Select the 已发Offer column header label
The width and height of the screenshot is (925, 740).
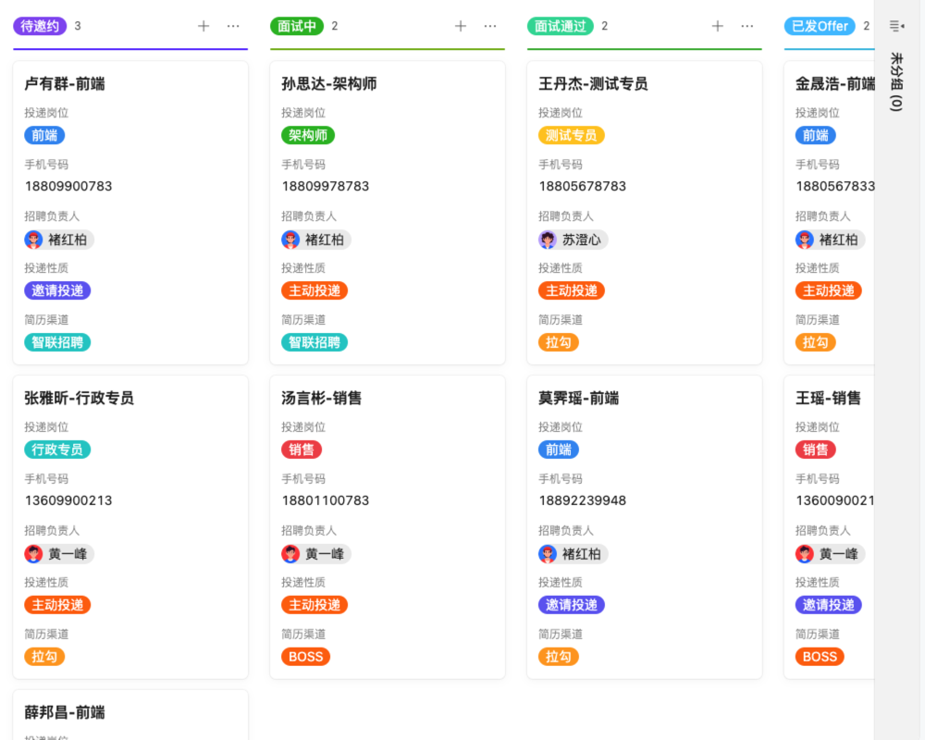pos(819,26)
